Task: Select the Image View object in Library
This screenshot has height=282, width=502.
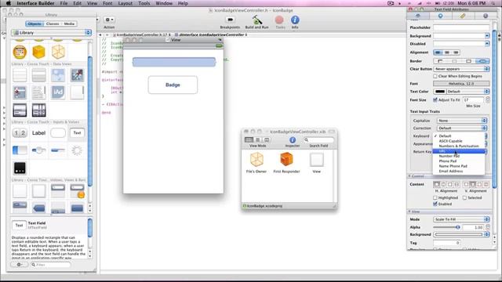Action: [58, 75]
